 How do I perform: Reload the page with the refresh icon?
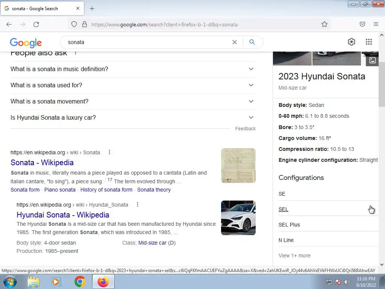[36, 24]
